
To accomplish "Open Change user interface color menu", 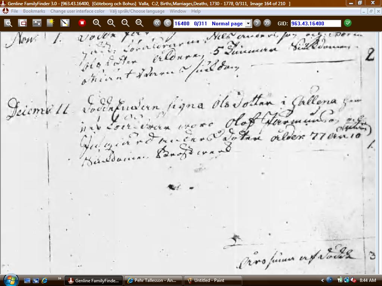I will pyautogui.click(x=78, y=11).
